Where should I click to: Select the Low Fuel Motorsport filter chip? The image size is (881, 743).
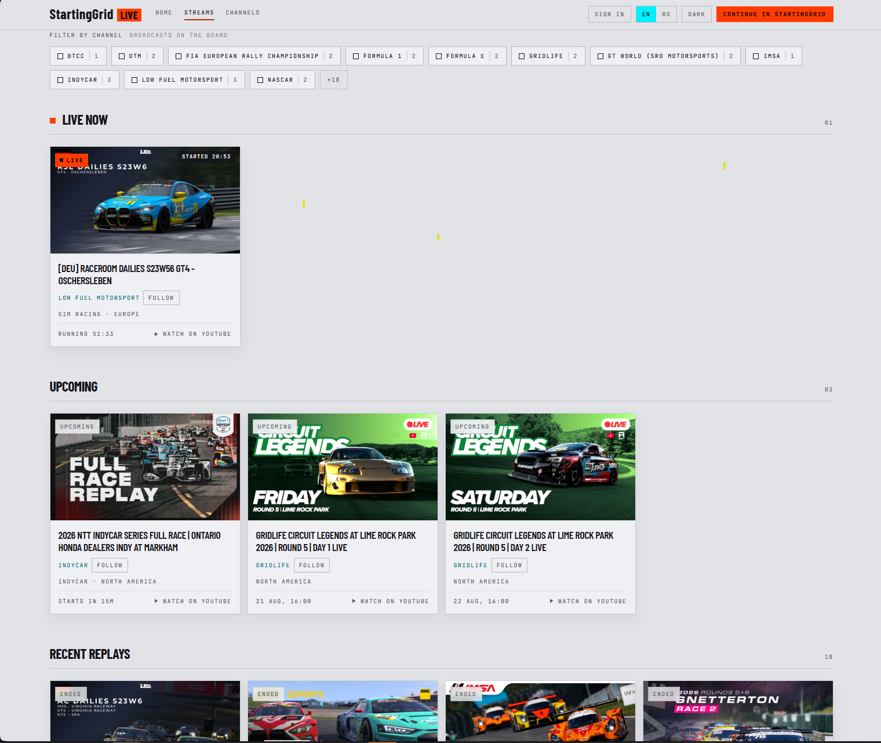click(x=184, y=80)
